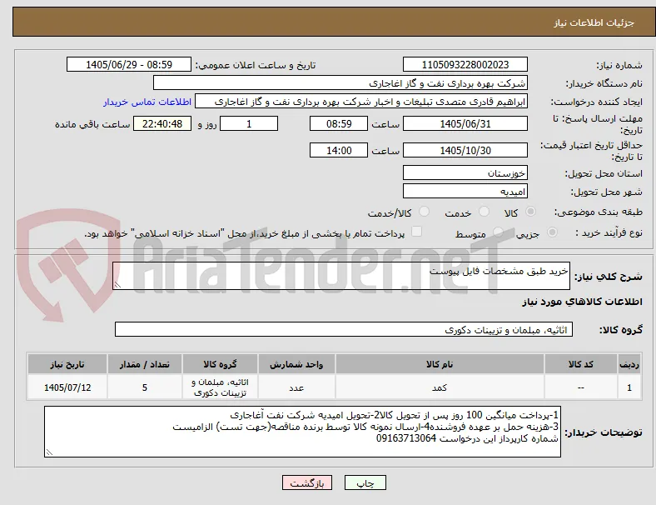Click the response deadline time 08:59 field
Screen dimensions: 656x505
tap(339, 124)
